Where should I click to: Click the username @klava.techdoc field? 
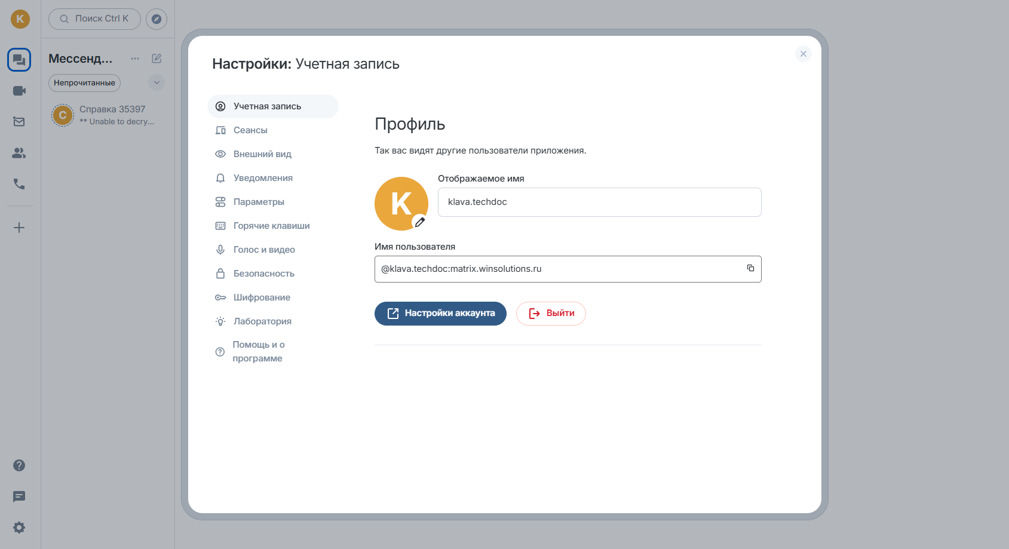point(568,269)
